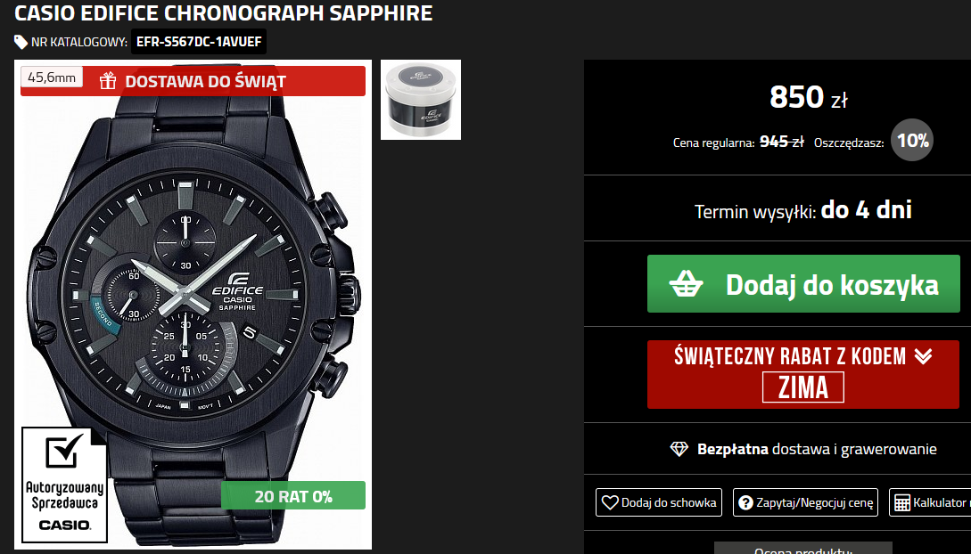Open the Kalkulator rat button

tap(929, 502)
